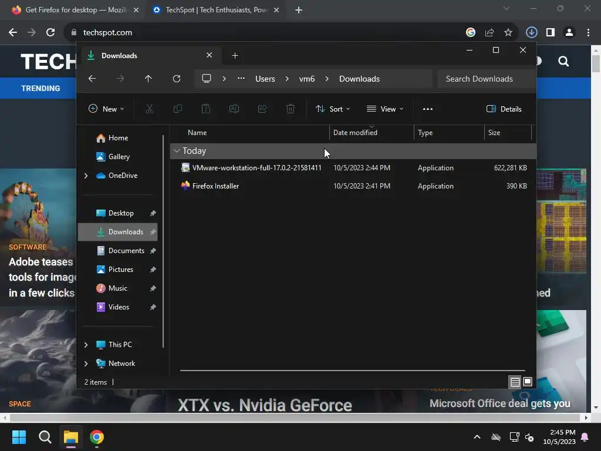Open Videos in the navigation pane

pos(117,307)
